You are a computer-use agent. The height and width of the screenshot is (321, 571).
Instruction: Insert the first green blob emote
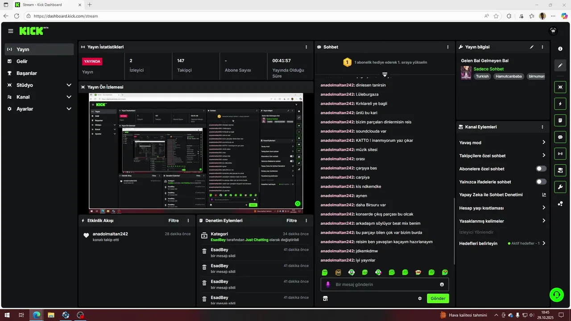pos(325,272)
